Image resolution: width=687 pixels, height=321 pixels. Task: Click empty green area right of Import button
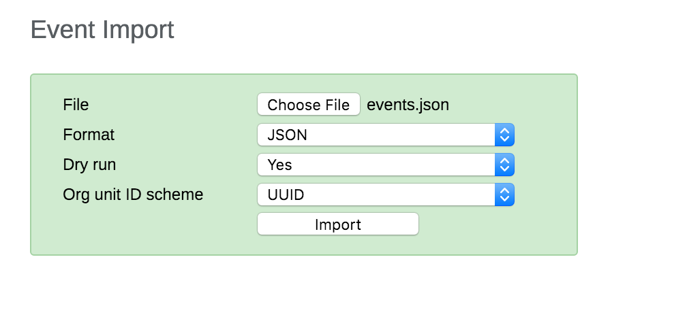[498, 226]
